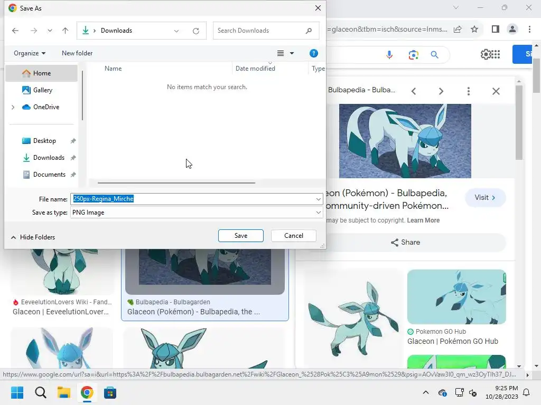Search by image with Google Lens
This screenshot has width=541, height=405.
[x=413, y=55]
